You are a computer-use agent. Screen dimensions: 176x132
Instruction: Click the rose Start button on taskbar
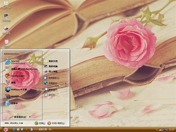coord(5,130)
